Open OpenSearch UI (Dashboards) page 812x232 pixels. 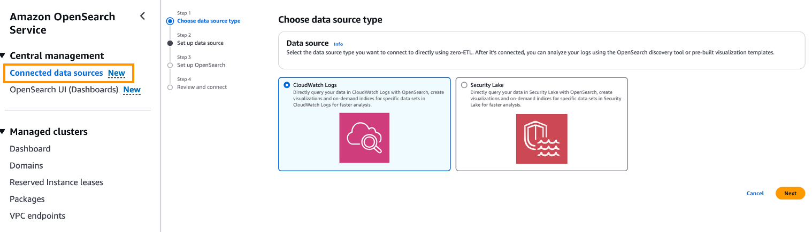tap(64, 90)
